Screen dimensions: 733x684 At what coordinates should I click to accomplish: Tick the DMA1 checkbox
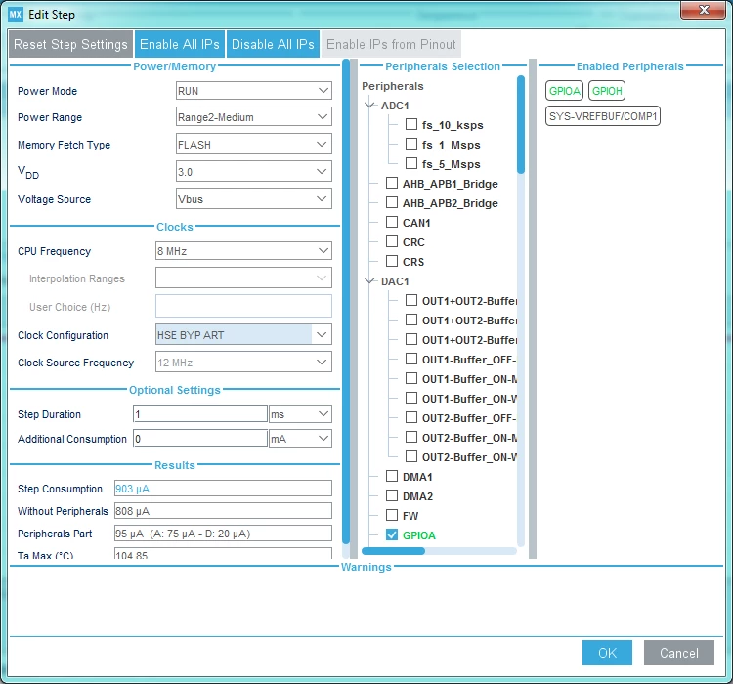tap(392, 476)
